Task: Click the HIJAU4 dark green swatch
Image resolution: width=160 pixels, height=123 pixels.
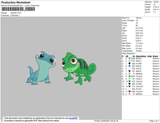Action: click(x=130, y=91)
